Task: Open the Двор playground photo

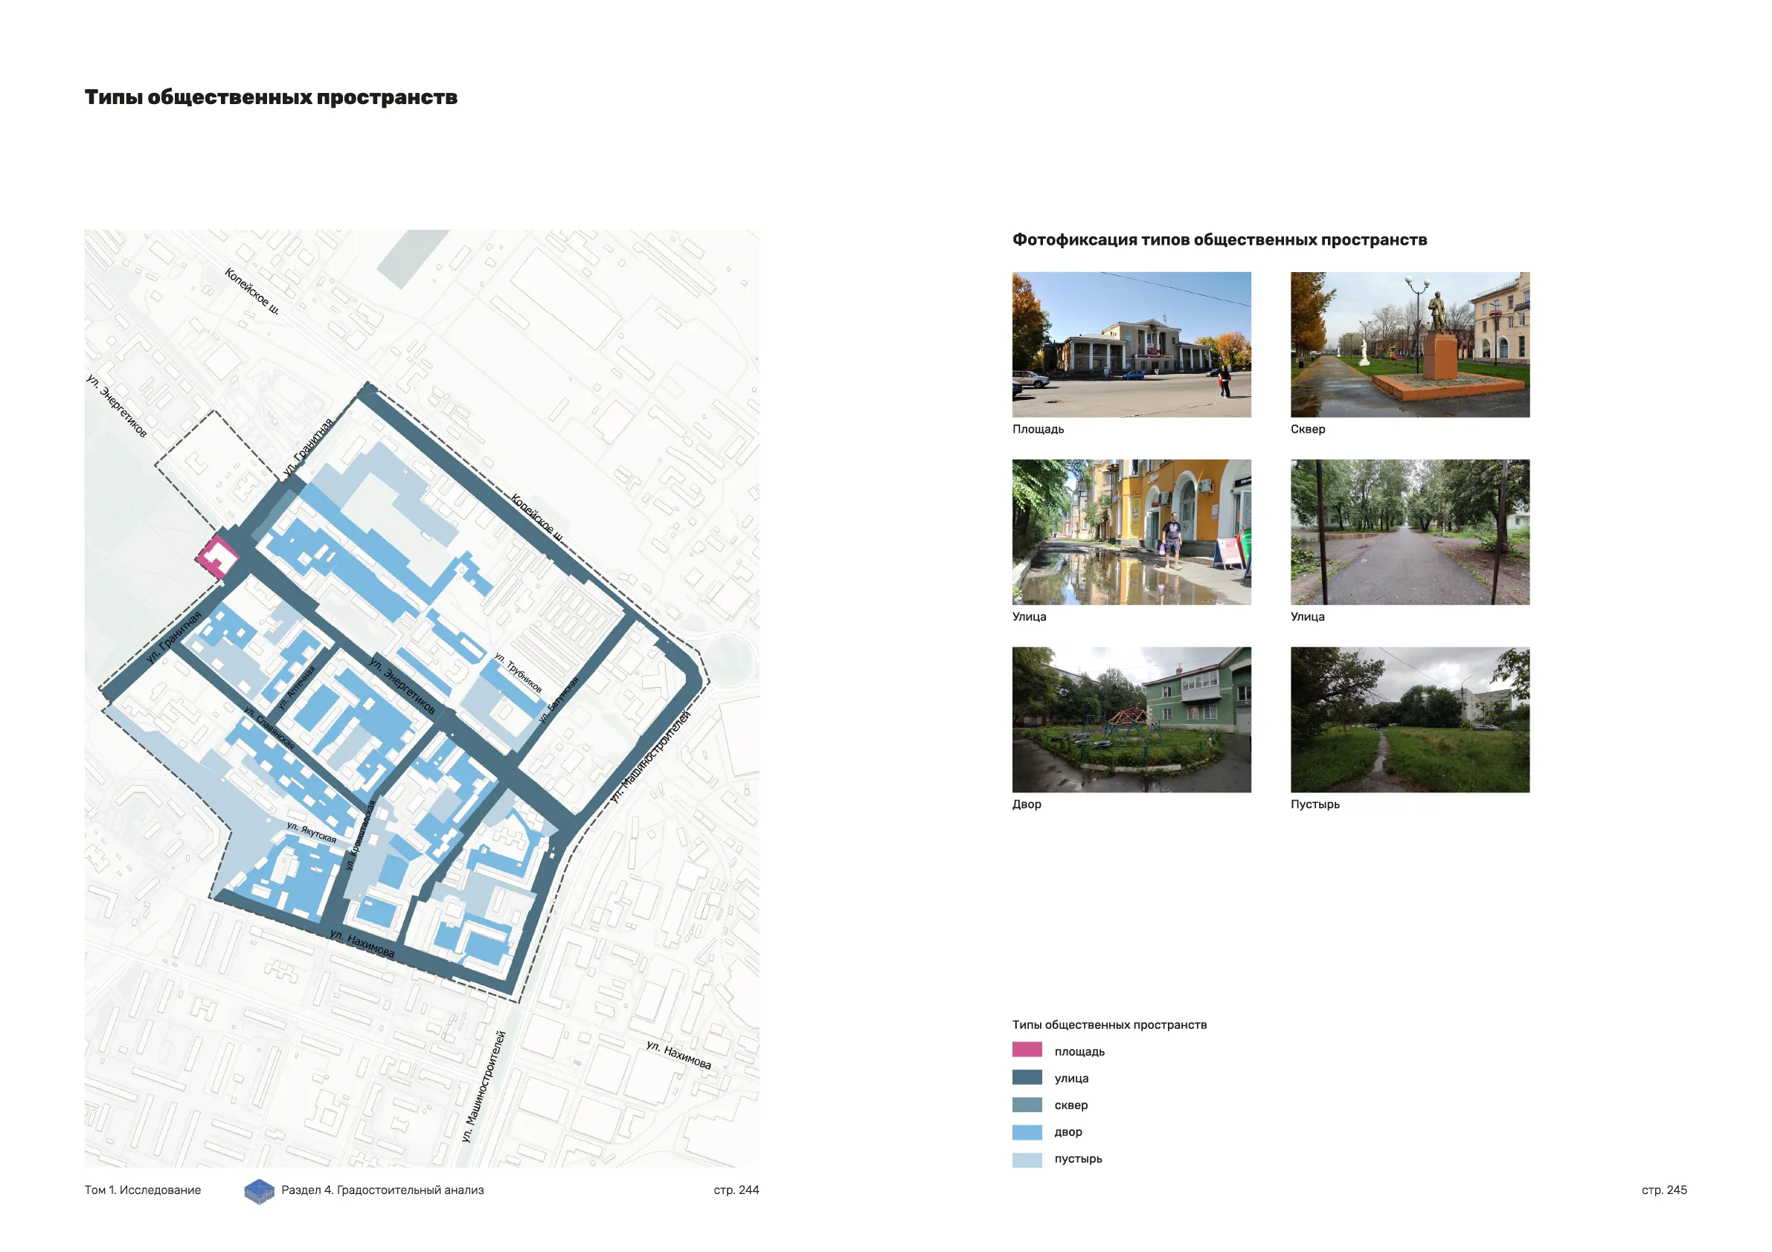Action: pos(1131,719)
